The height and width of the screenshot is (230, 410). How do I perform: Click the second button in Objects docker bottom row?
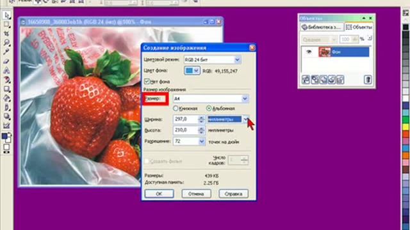(x=315, y=79)
